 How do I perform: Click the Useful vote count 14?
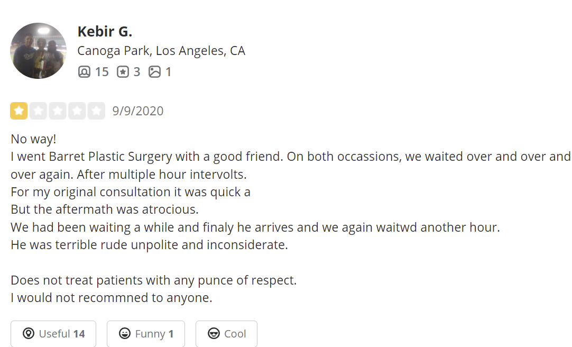pyautogui.click(x=79, y=334)
